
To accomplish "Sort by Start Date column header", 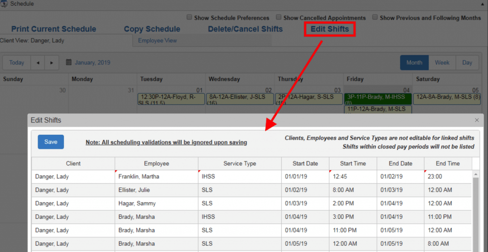I will (305, 163).
